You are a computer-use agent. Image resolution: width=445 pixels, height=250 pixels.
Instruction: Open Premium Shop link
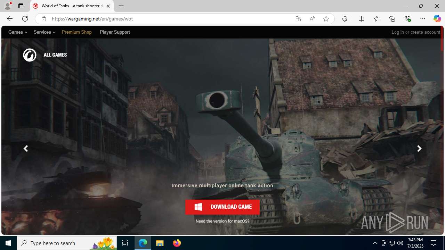(77, 32)
